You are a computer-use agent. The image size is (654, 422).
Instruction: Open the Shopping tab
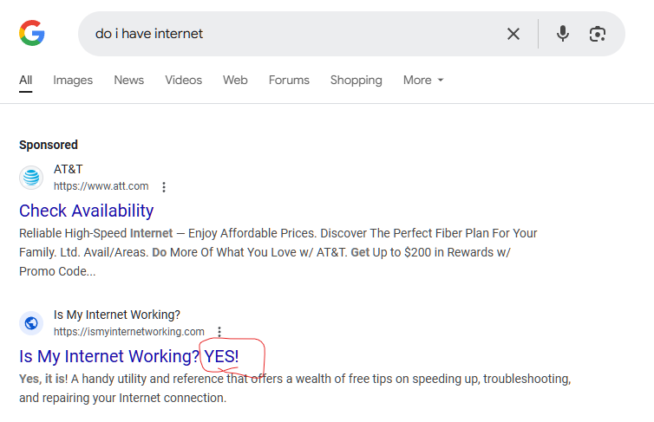(356, 80)
